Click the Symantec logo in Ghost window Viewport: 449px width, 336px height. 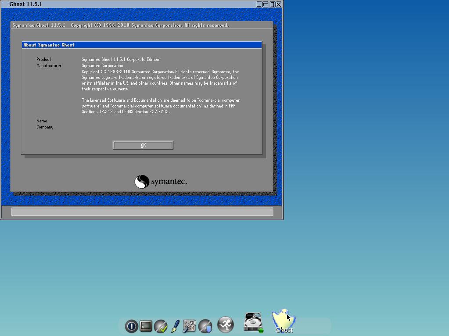(x=161, y=182)
